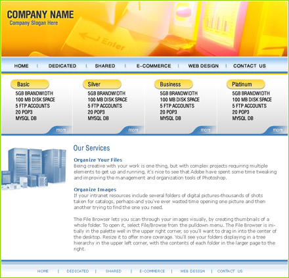
Task: Click more under the Platinum plan
Action: coord(278,130)
